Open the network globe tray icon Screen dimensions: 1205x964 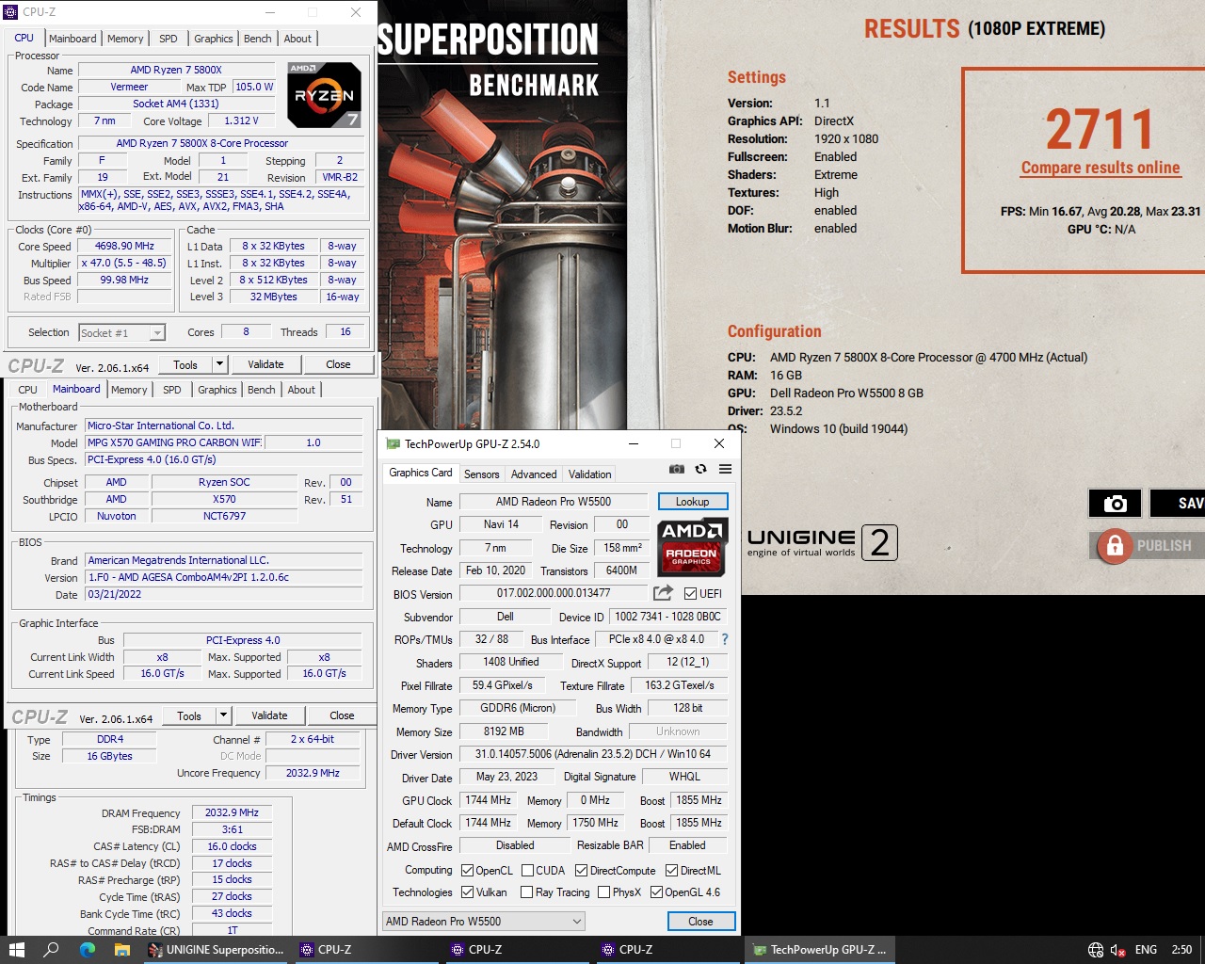point(1096,950)
